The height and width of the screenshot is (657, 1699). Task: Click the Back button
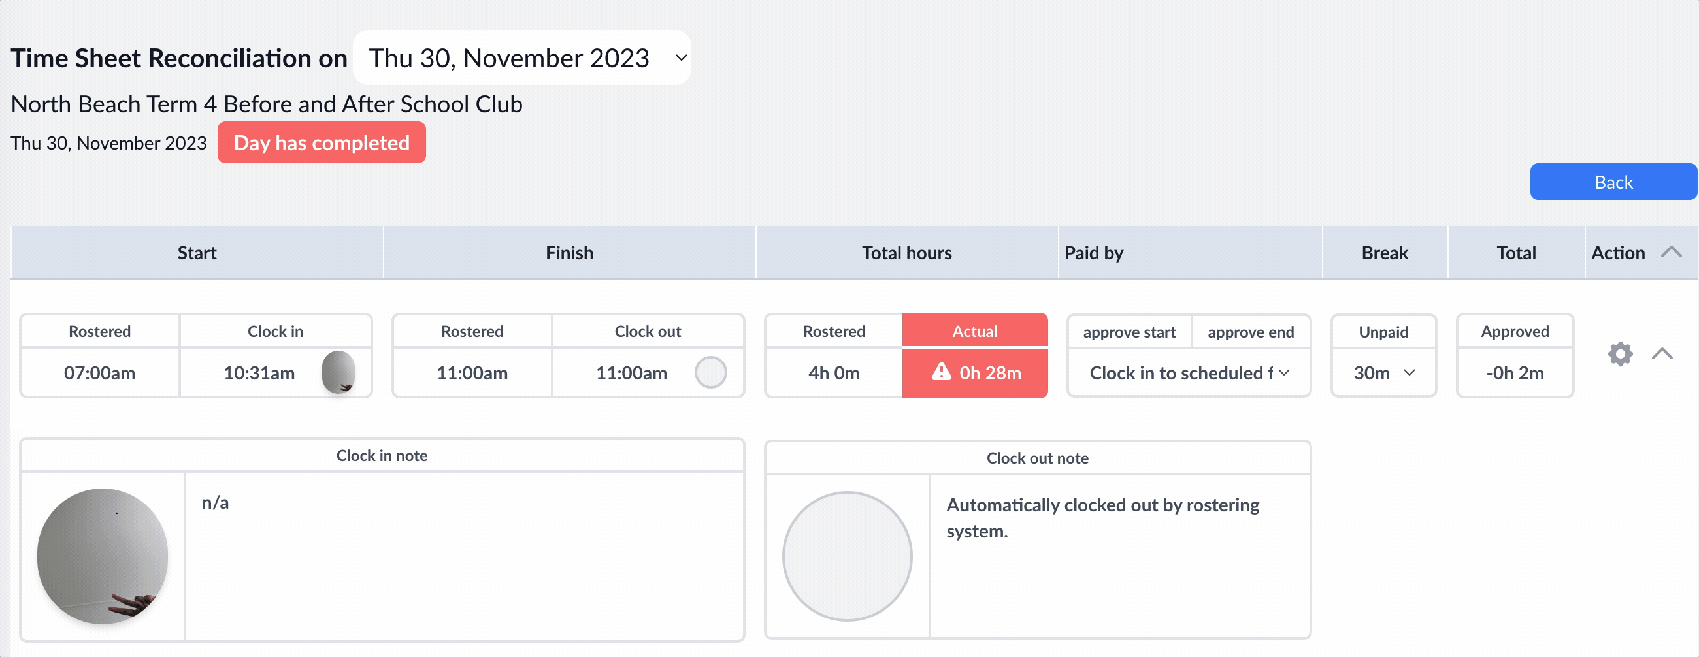[1613, 182]
